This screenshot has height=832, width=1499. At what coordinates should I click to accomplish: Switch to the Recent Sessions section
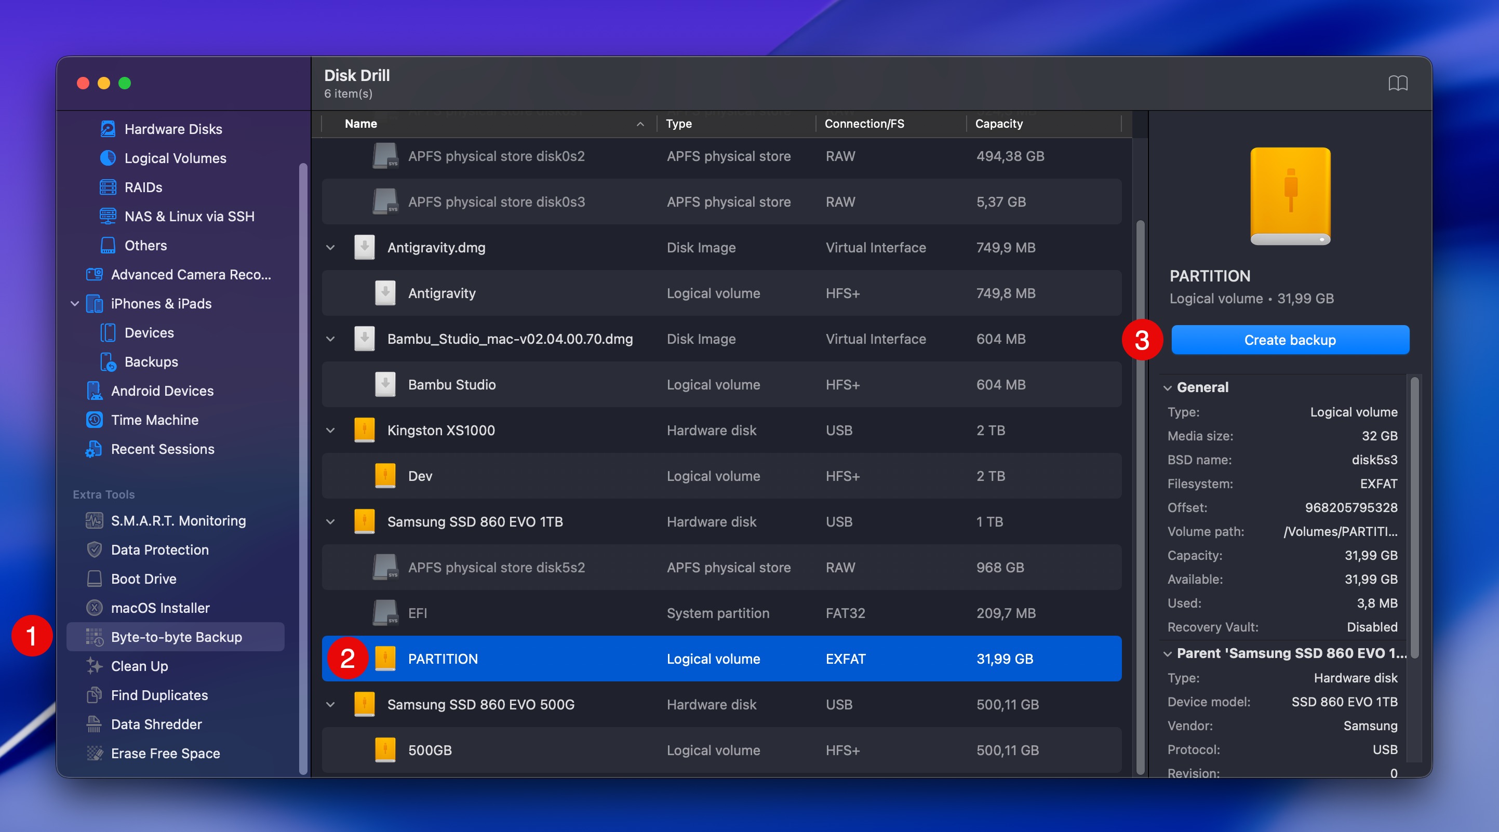tap(163, 449)
